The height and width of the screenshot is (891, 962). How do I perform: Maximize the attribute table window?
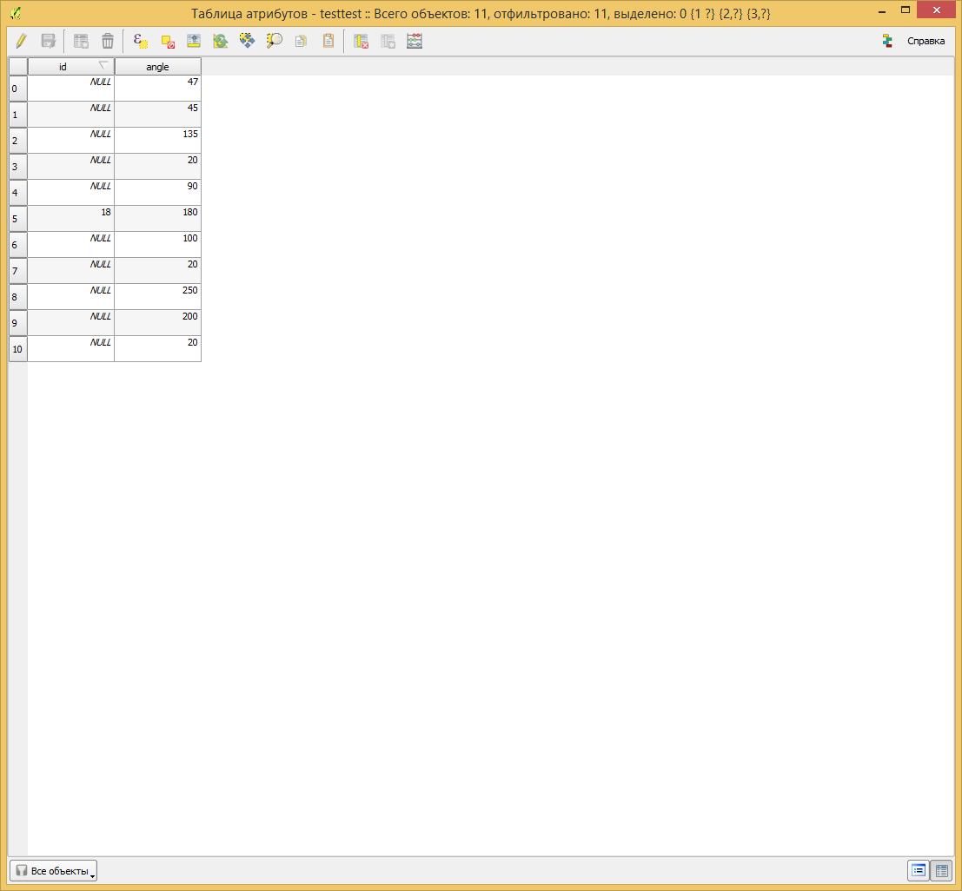905,10
